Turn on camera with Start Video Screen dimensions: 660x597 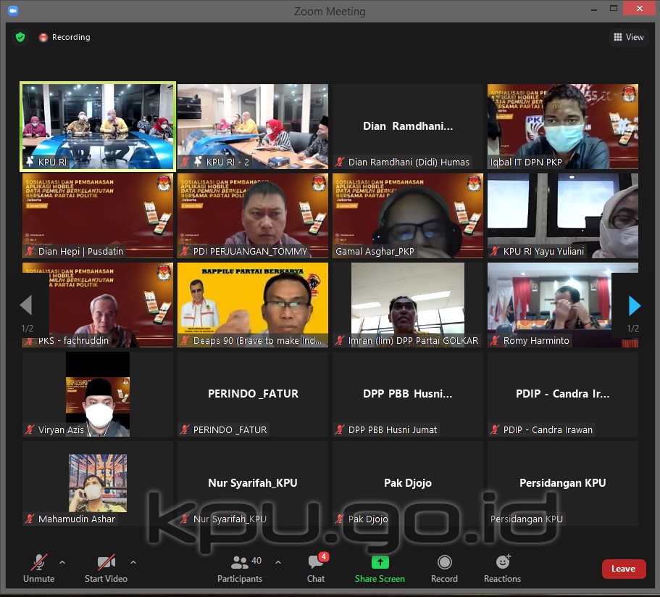[x=106, y=568]
